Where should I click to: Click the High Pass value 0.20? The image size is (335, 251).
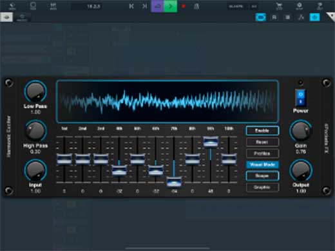[x=35, y=152]
